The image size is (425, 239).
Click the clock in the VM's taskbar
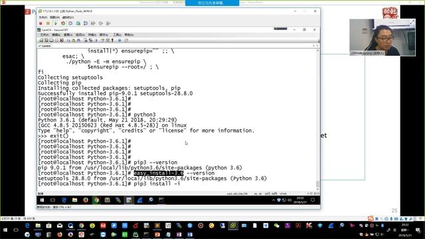pos(299,200)
